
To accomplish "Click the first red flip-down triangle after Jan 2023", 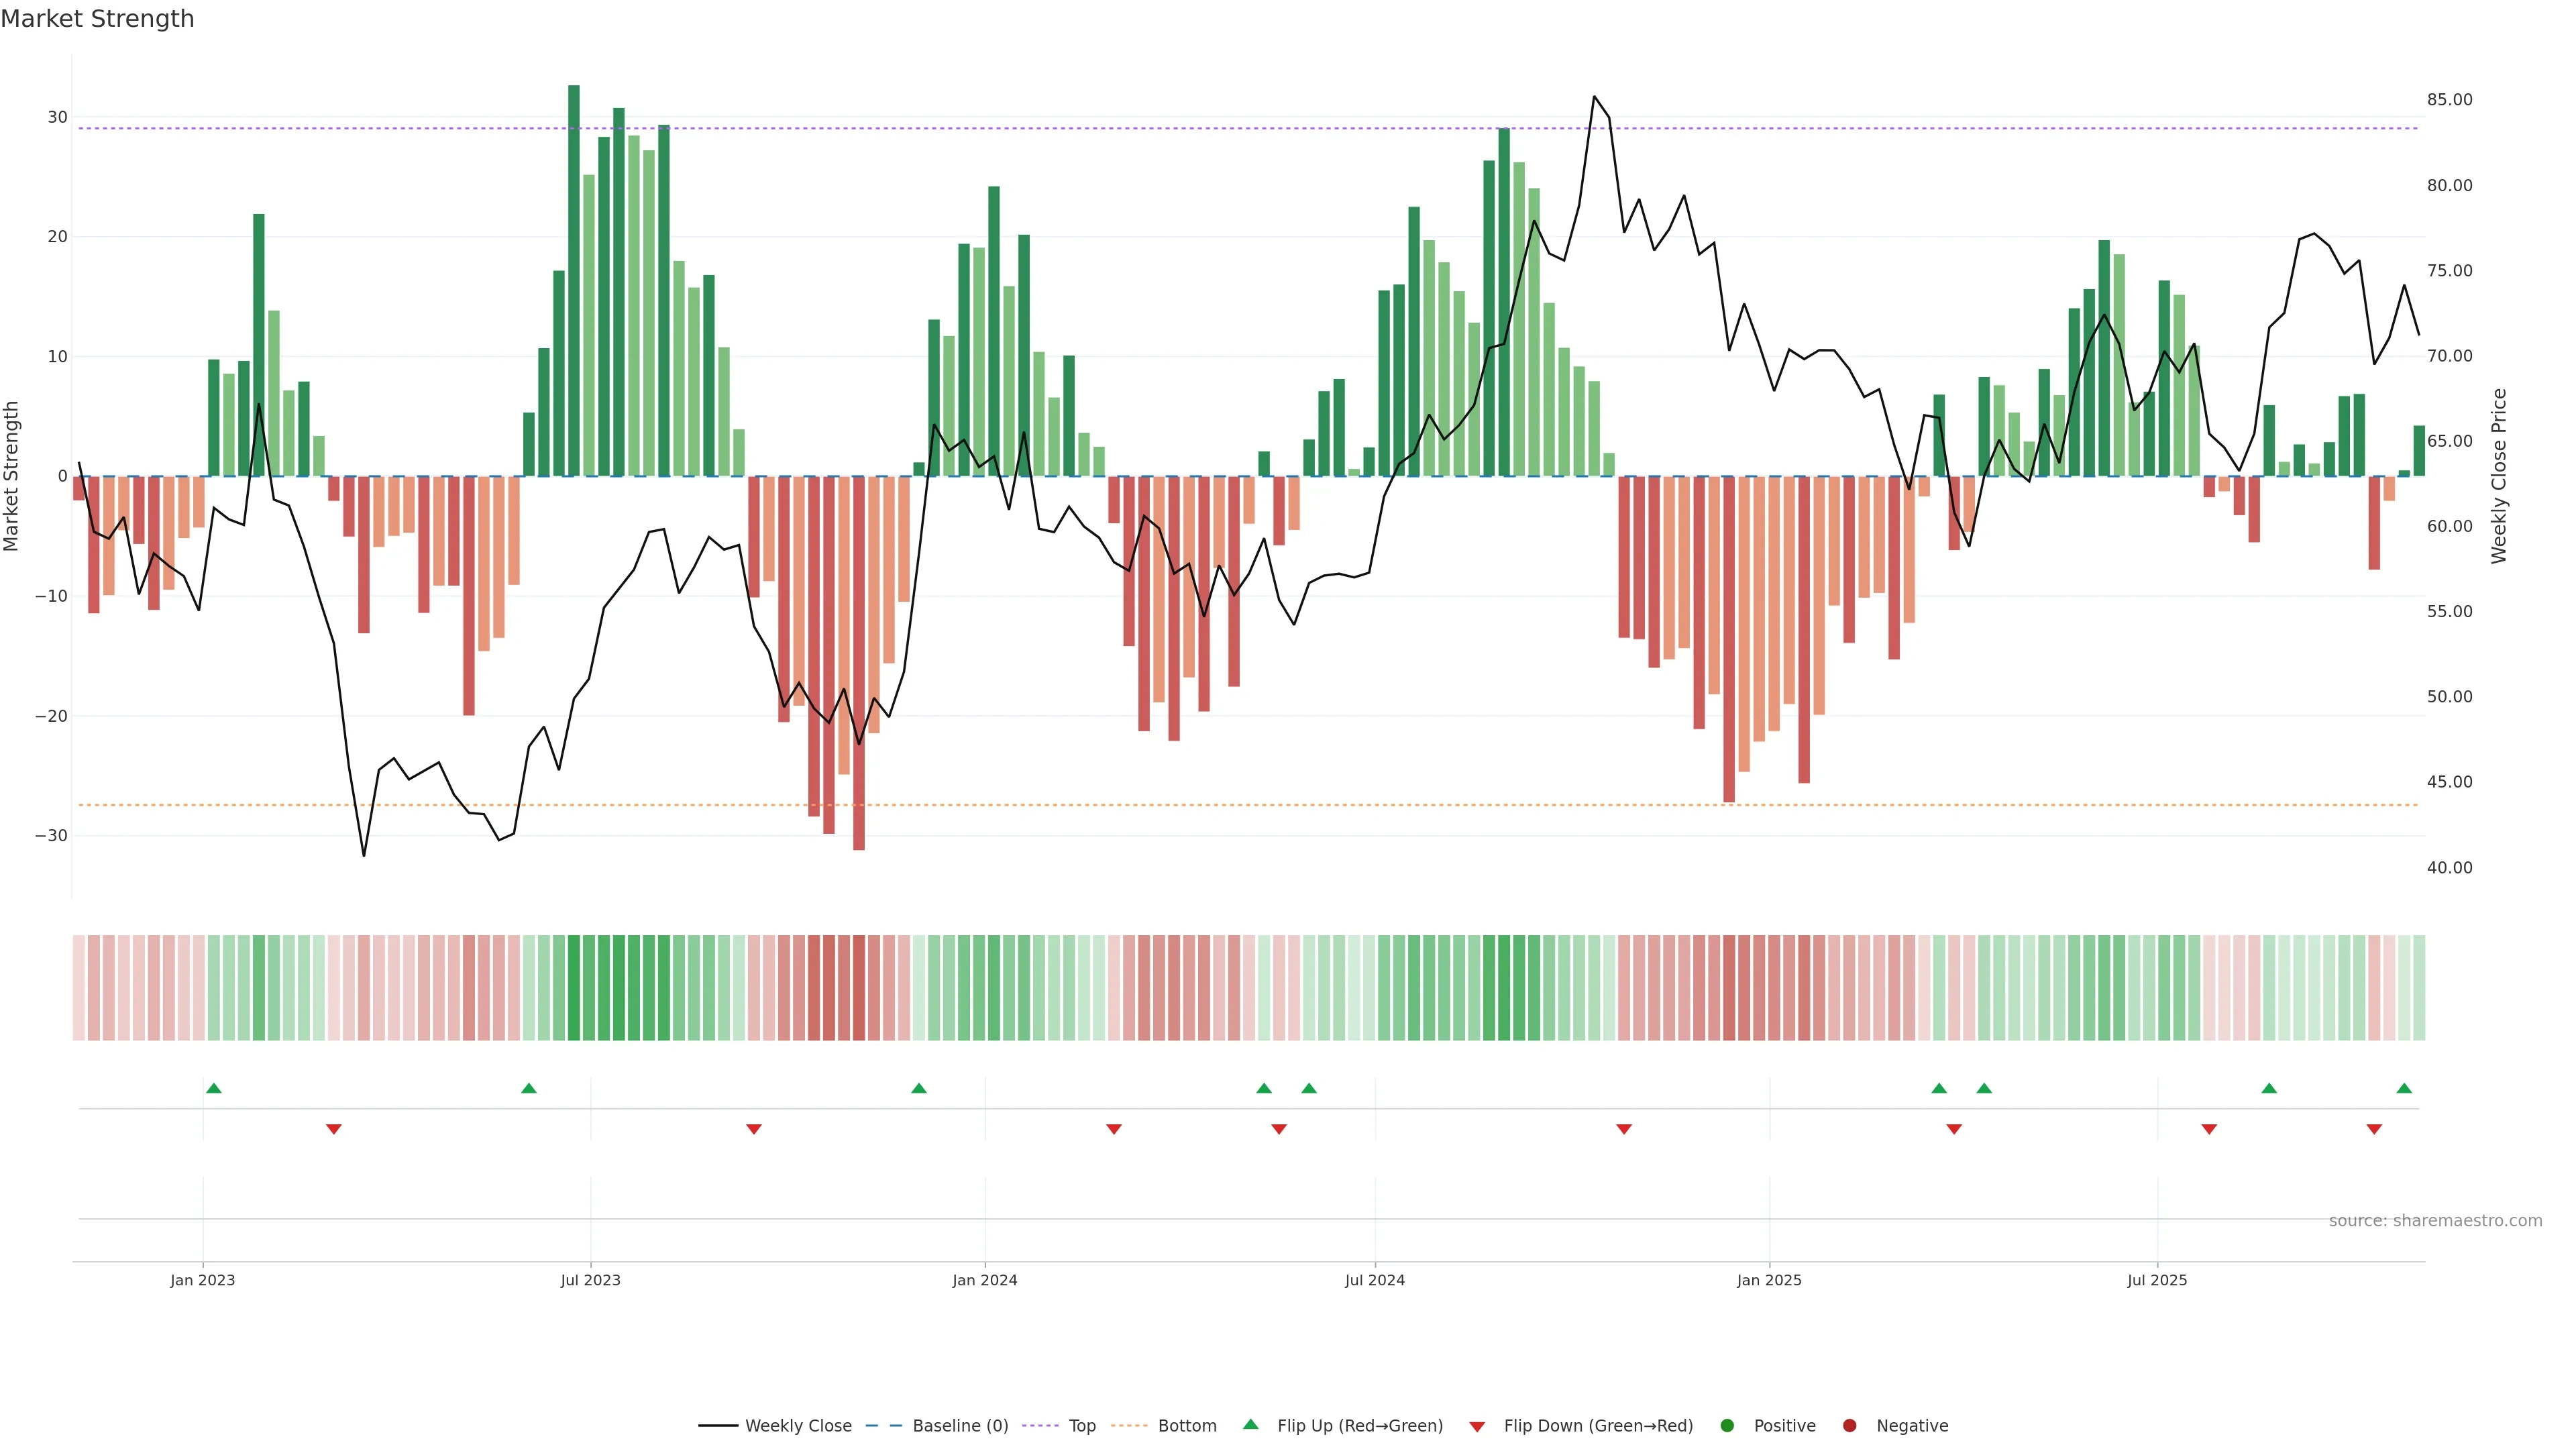I will [334, 1129].
